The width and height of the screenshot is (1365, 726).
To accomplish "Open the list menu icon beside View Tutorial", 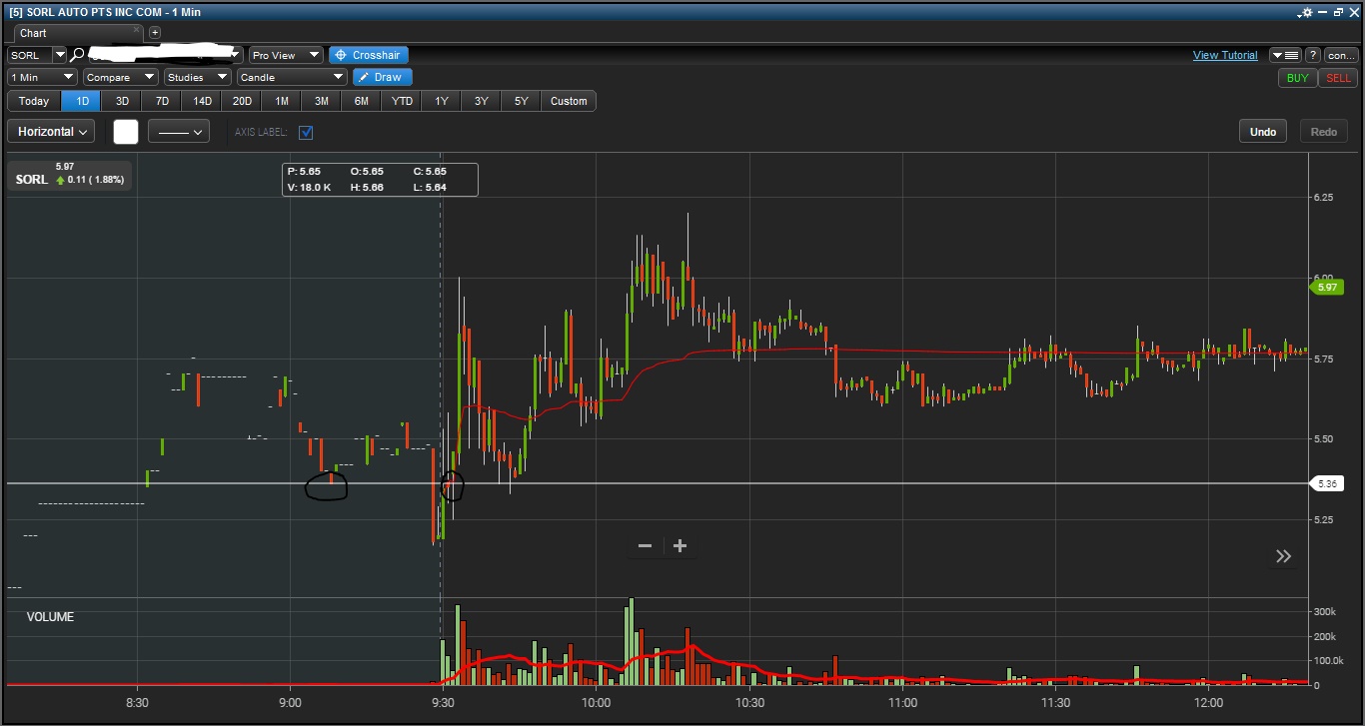I will 1285,55.
